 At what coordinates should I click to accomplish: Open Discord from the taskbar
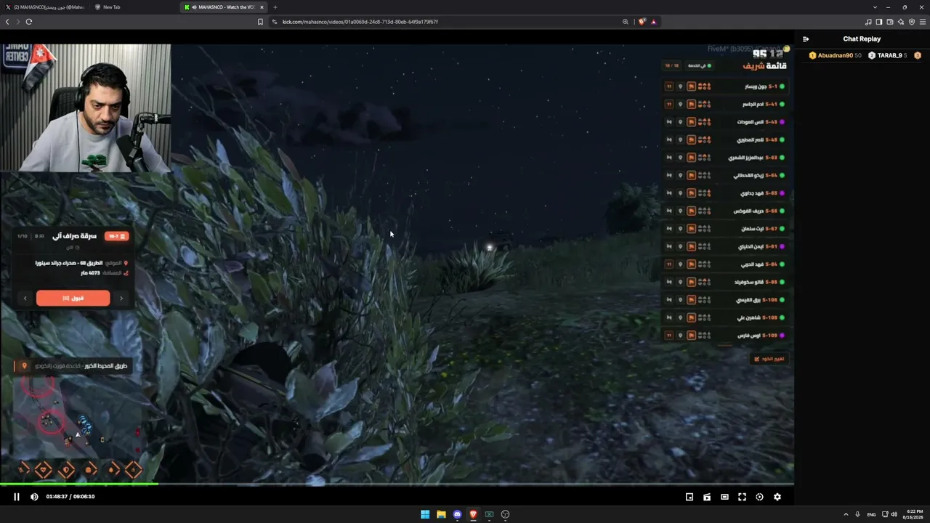tap(457, 514)
